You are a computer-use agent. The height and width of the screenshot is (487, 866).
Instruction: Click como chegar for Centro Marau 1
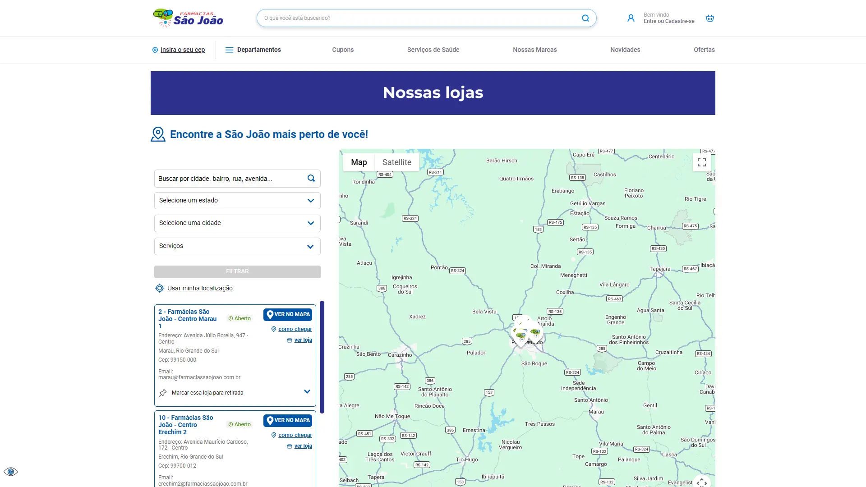pyautogui.click(x=295, y=329)
